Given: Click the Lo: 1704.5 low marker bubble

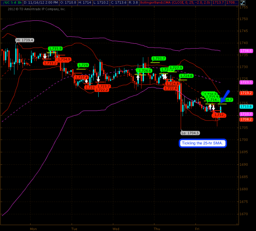Looking at the screenshot, I should pos(190,133).
